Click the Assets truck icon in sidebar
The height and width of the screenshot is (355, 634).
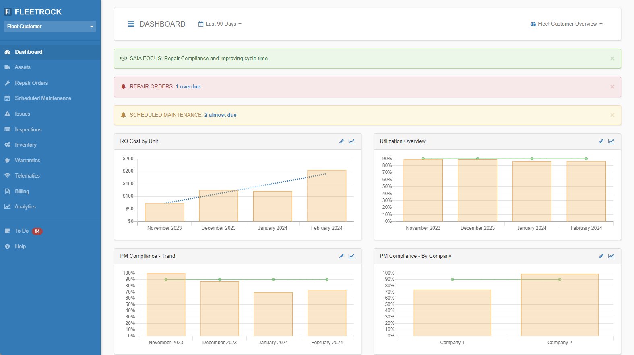[7, 67]
